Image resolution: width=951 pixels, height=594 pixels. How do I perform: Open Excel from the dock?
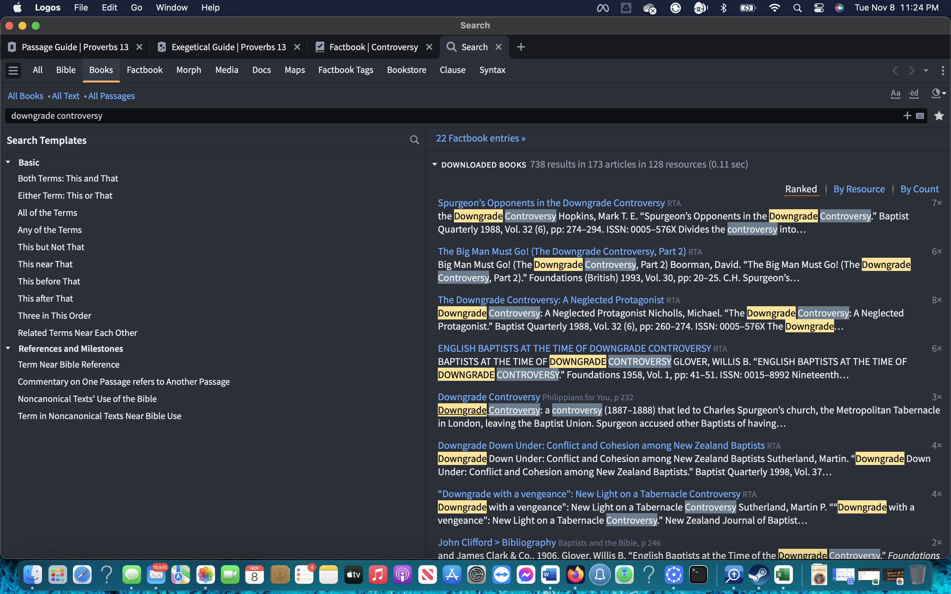tap(783, 575)
